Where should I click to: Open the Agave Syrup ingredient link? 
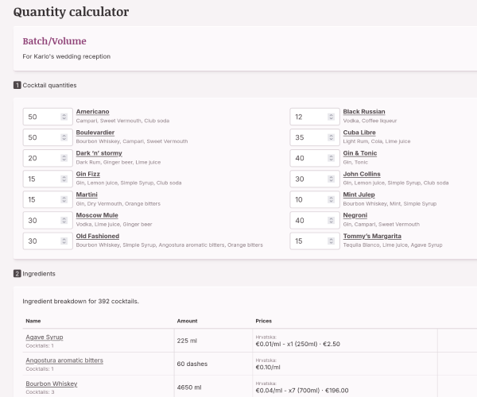[x=45, y=337]
